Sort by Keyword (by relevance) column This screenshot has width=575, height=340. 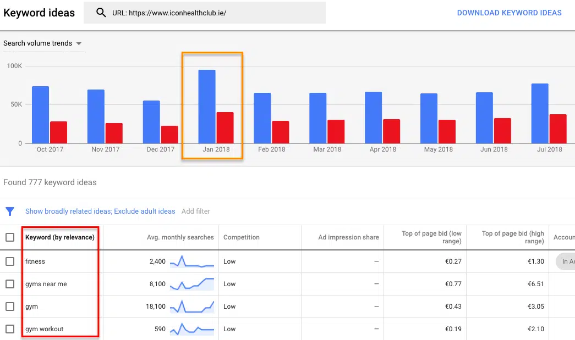coord(60,237)
